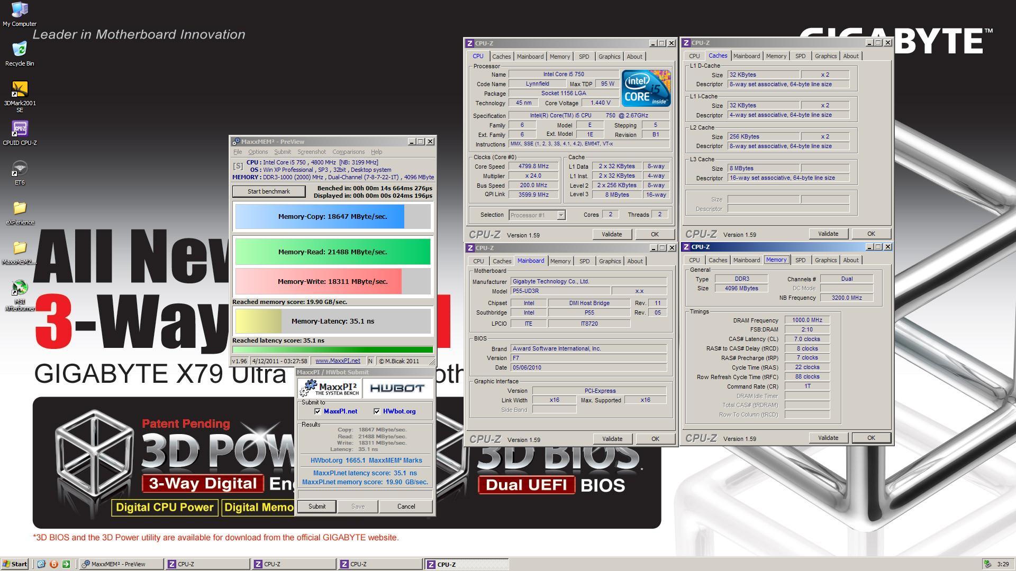The width and height of the screenshot is (1016, 571).
Task: Open Screenshot menu in MaxxMEM²
Action: (312, 152)
